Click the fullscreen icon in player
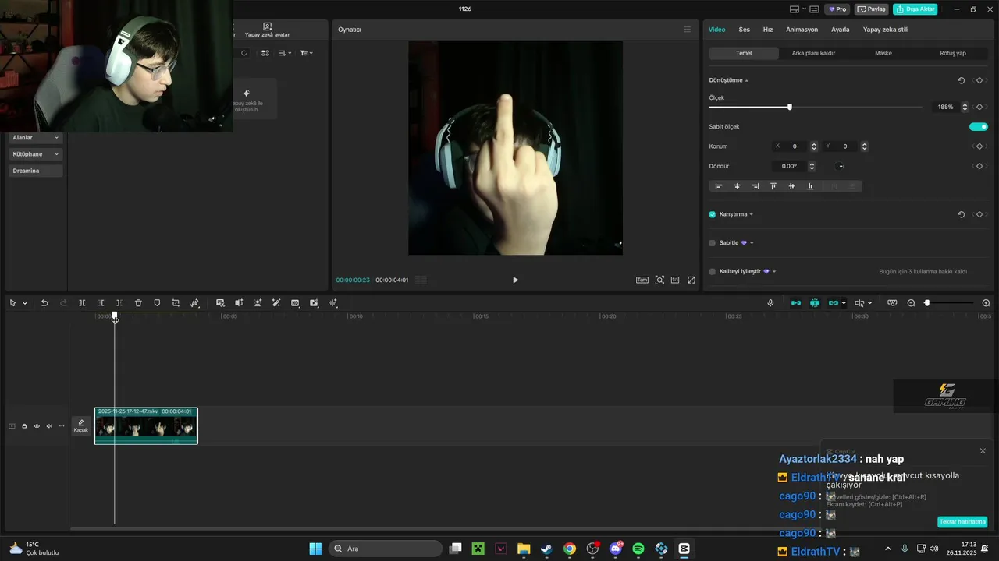 tap(691, 280)
